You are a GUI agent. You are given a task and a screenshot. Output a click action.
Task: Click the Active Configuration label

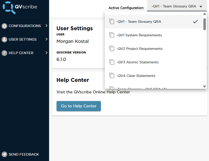pos(126,8)
